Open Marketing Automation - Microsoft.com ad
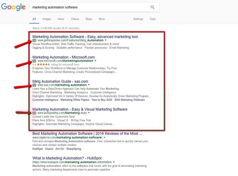 click(x=63, y=57)
